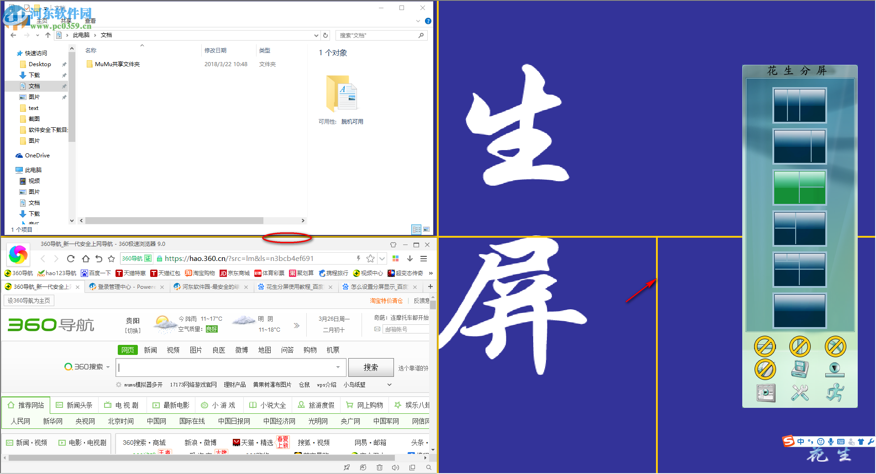The height and width of the screenshot is (474, 876).
Task: Click the eject arrow icon in 花生分屏 panel
Action: [834, 369]
